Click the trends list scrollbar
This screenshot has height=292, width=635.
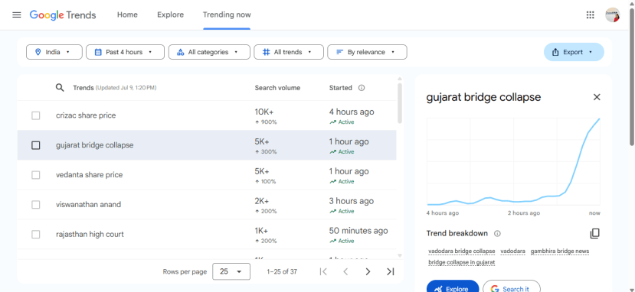point(400,103)
